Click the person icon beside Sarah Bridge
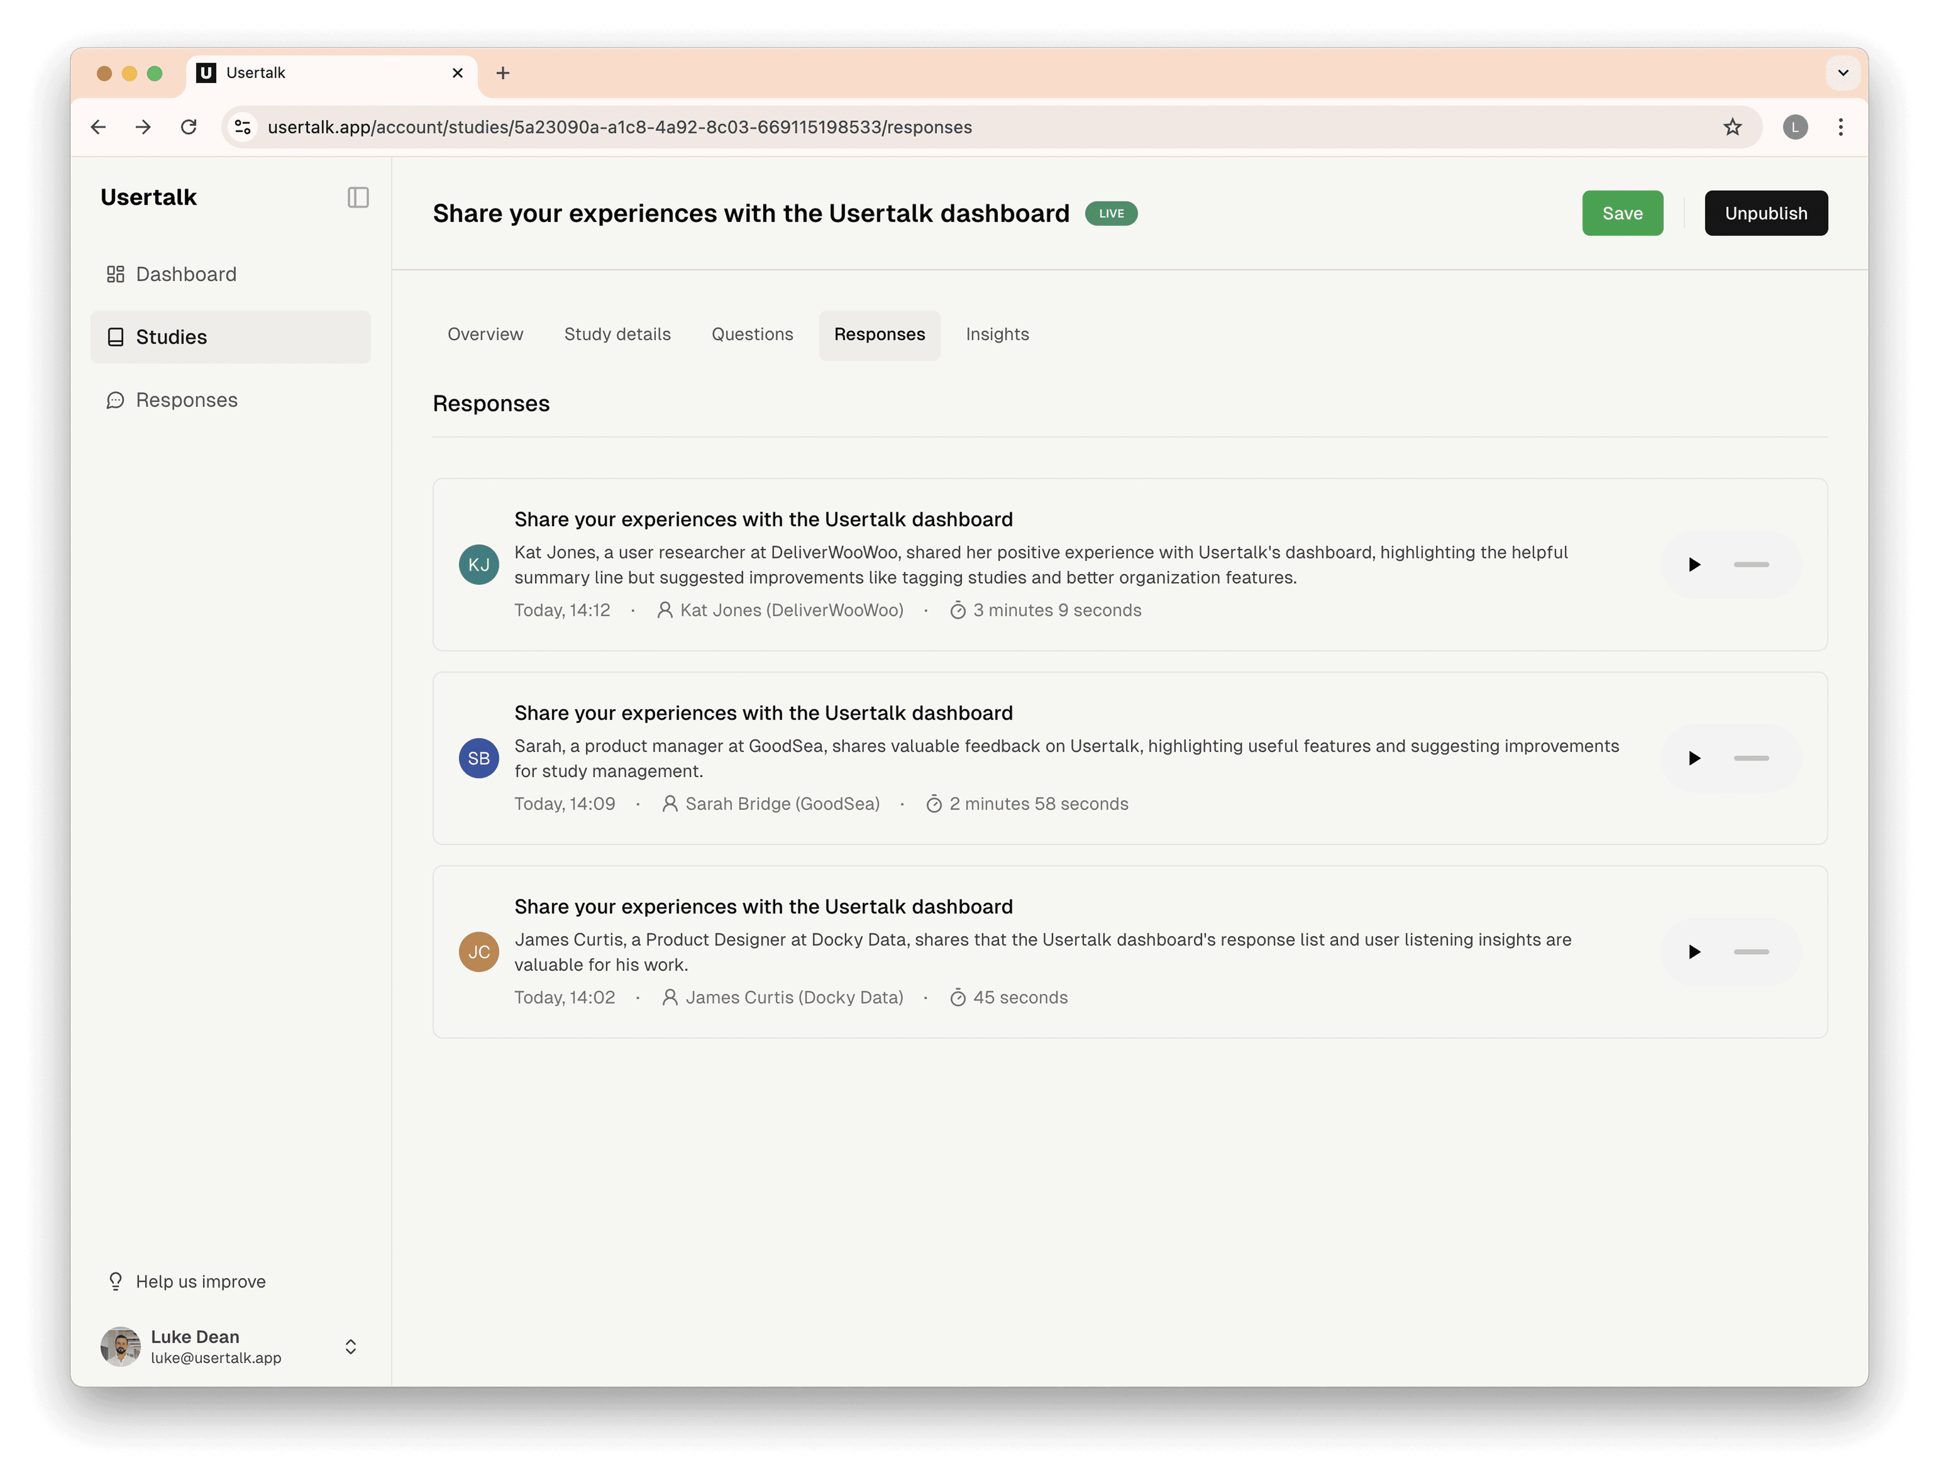Screen dimensions: 1939x1480 click(671, 804)
